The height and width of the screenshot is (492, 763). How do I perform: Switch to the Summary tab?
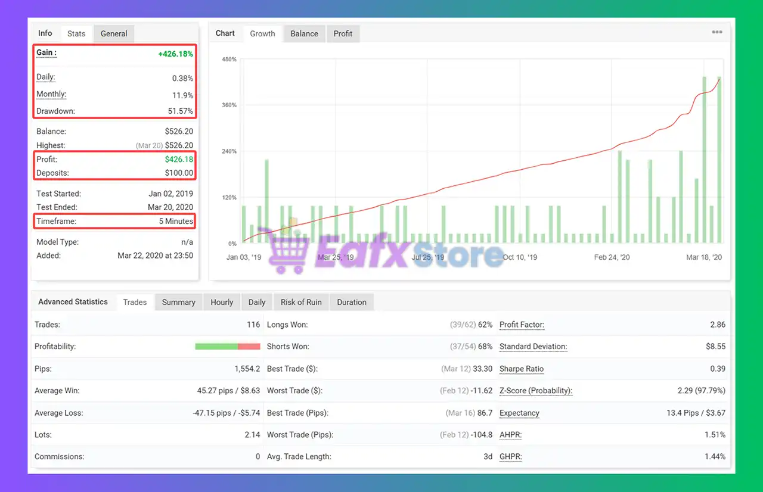point(178,302)
